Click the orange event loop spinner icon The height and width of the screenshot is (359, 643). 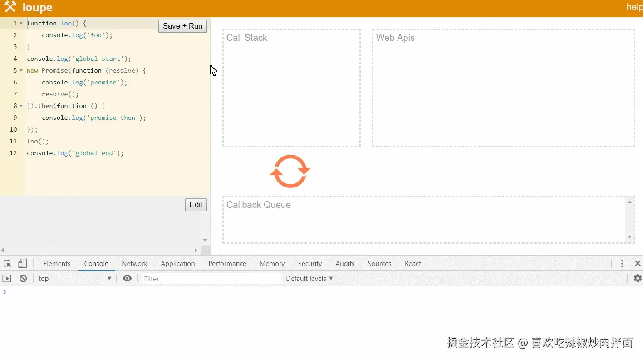coord(290,171)
